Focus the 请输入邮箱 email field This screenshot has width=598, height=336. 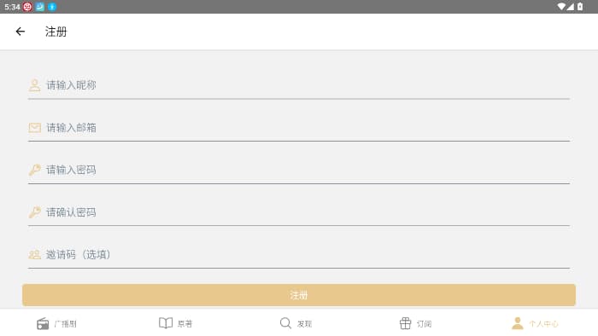pyautogui.click(x=299, y=127)
